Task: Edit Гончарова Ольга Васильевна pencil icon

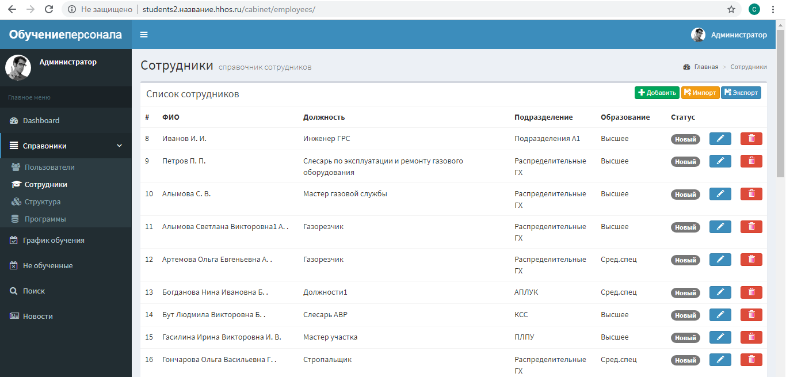Action: click(x=720, y=360)
